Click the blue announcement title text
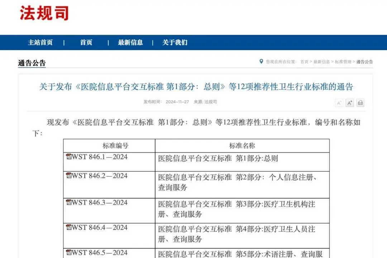The width and height of the screenshot is (387, 258). pos(196,87)
